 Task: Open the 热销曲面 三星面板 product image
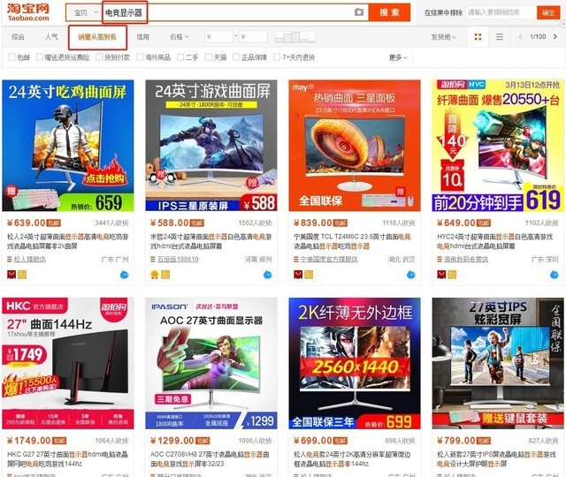[355, 145]
